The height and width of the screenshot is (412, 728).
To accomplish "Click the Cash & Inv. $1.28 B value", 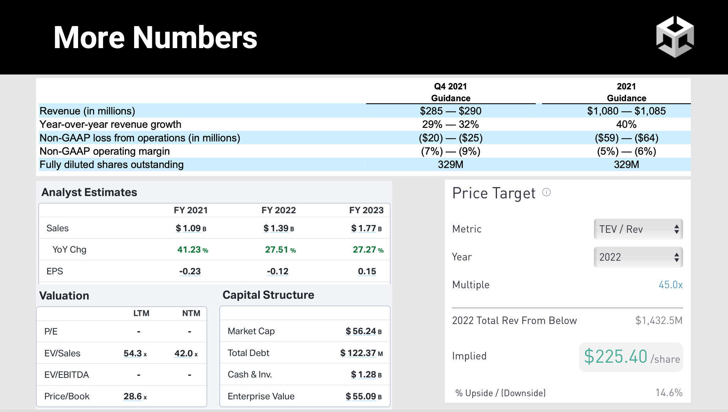I will (x=366, y=375).
